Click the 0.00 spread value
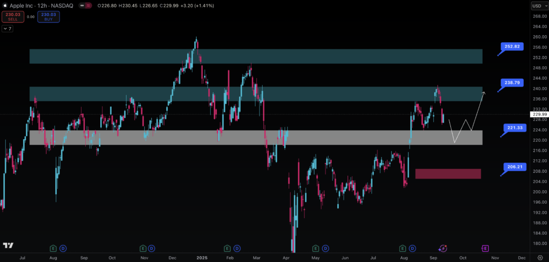The width and height of the screenshot is (549, 262). click(x=31, y=17)
